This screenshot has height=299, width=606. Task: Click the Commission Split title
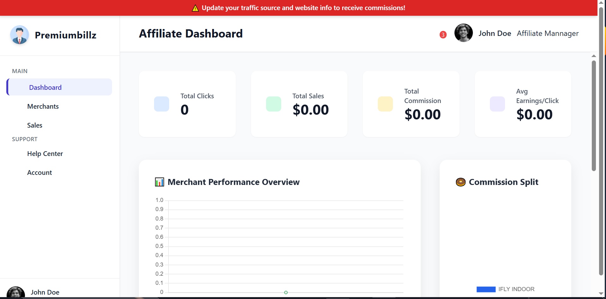[503, 182]
